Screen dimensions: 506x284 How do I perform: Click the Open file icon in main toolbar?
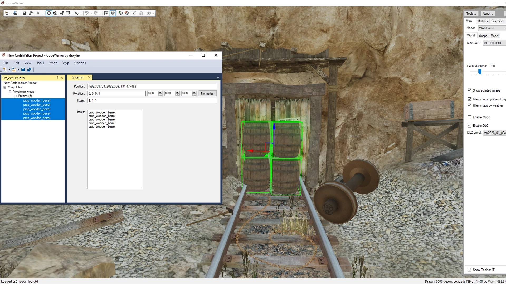tap(15, 13)
